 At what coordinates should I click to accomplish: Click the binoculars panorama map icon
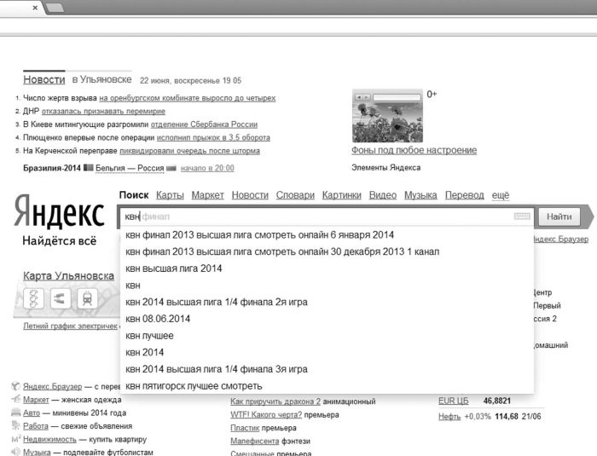(61, 298)
